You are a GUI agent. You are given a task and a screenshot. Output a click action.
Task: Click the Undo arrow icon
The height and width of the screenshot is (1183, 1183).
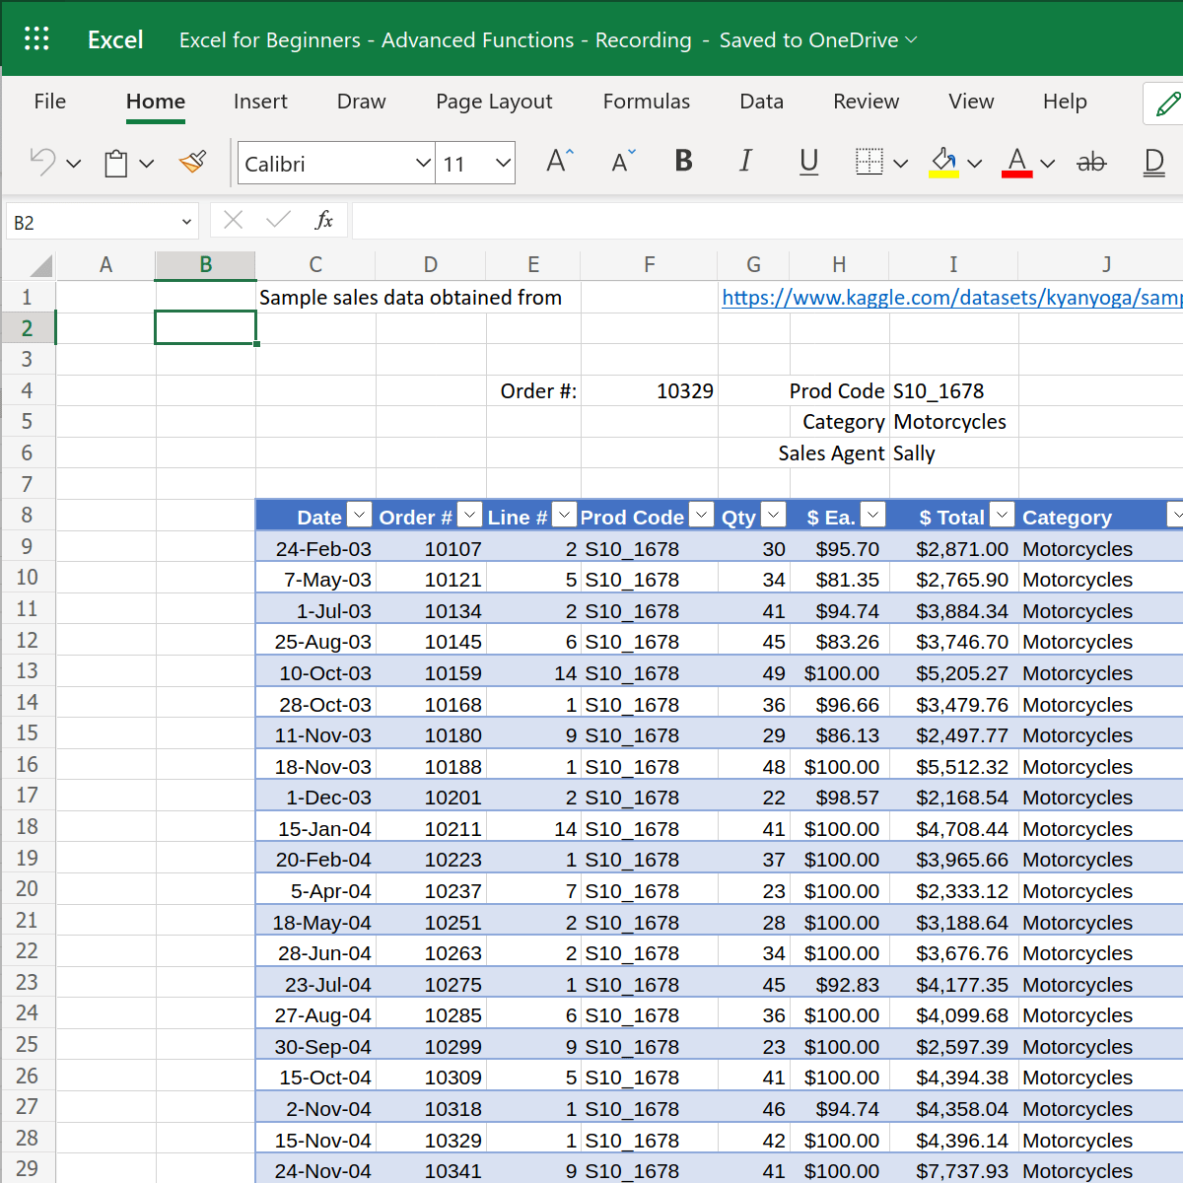click(x=42, y=162)
